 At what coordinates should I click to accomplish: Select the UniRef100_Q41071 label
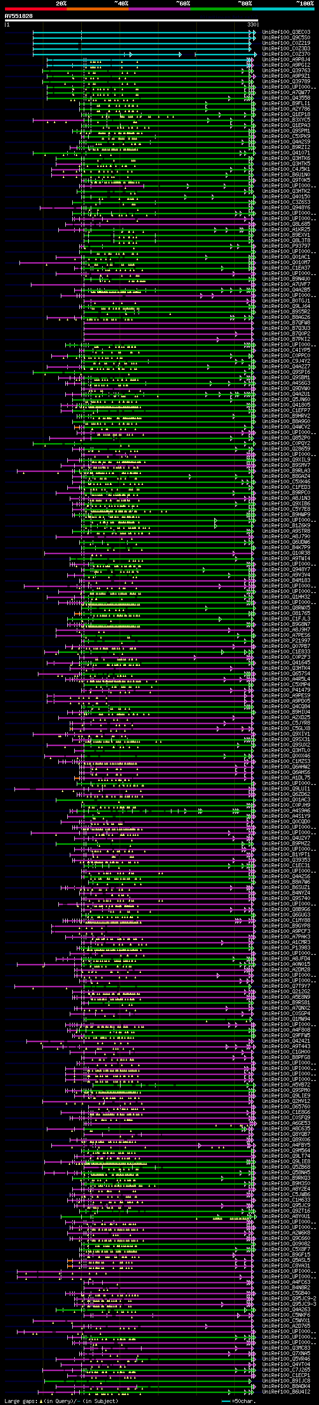[x=286, y=153]
